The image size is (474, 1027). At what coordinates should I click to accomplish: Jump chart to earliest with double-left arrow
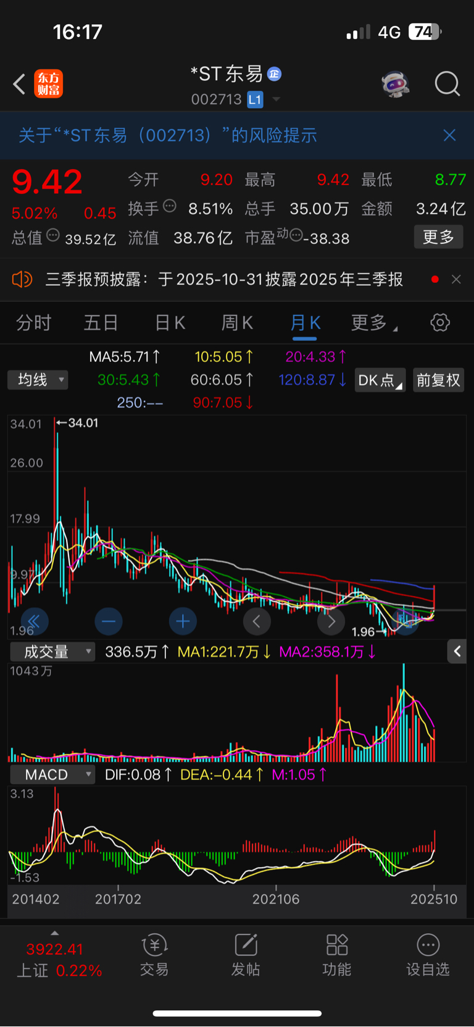click(34, 621)
